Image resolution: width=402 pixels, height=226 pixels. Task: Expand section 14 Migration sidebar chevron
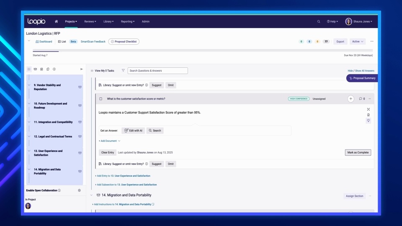pyautogui.click(x=29, y=169)
